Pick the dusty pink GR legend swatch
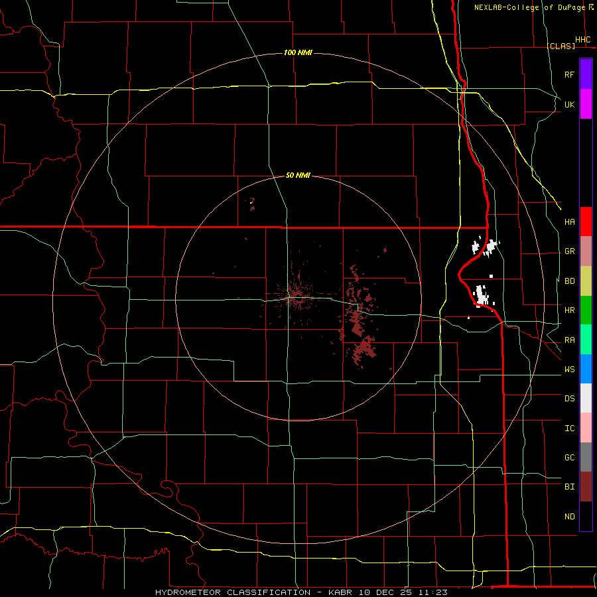The image size is (597, 597). pyautogui.click(x=586, y=251)
